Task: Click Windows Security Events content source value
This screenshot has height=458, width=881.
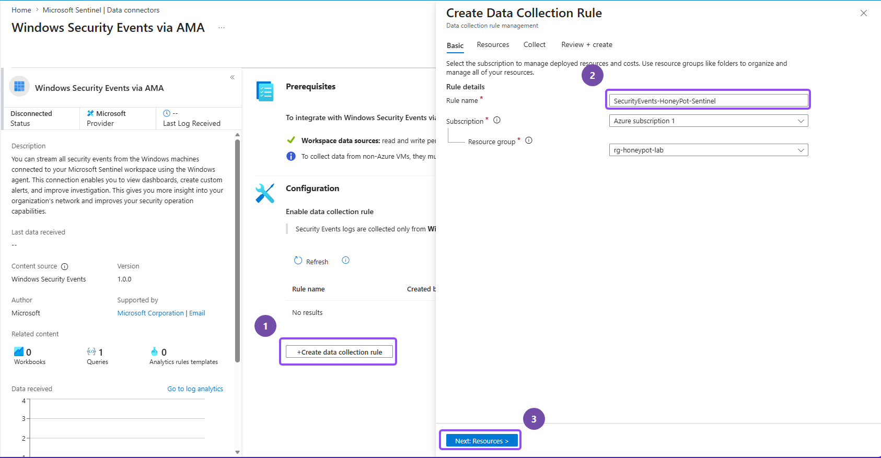Action: point(49,279)
